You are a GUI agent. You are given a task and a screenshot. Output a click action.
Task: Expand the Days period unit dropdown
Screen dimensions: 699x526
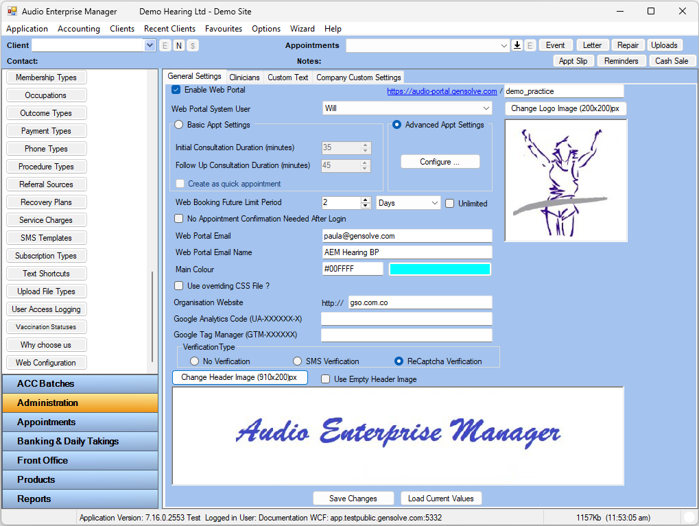[x=434, y=203]
